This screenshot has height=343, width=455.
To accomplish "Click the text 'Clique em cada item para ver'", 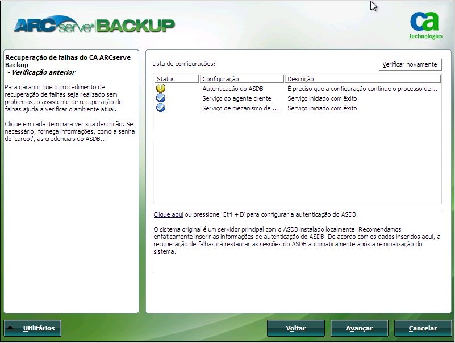I will 70,131.
